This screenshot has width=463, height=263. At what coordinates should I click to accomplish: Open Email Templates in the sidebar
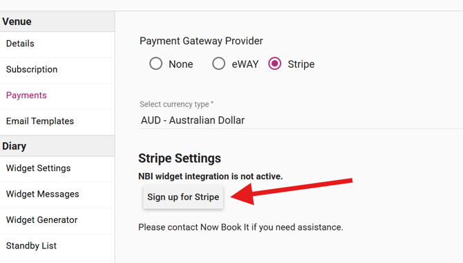[x=57, y=121]
